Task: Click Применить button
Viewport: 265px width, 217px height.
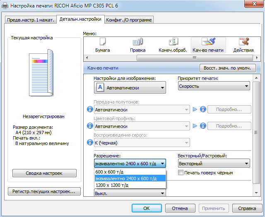Action: point(214,208)
